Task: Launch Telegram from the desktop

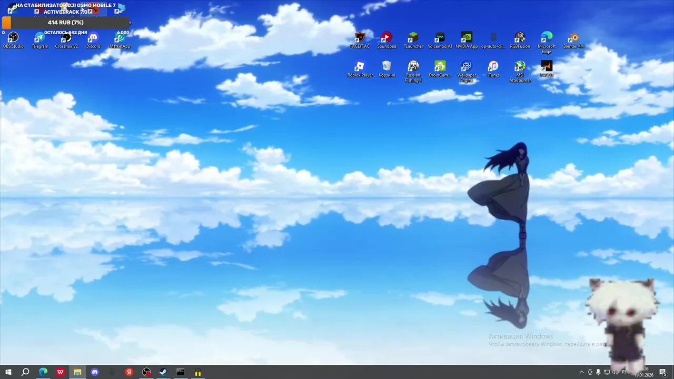Action: (40, 40)
